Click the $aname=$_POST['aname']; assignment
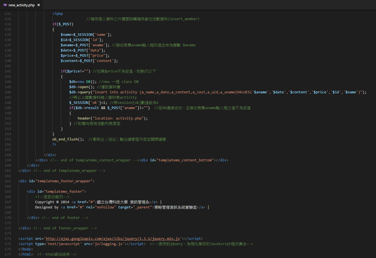Screen dimensions: 376x258 click(x=85, y=45)
